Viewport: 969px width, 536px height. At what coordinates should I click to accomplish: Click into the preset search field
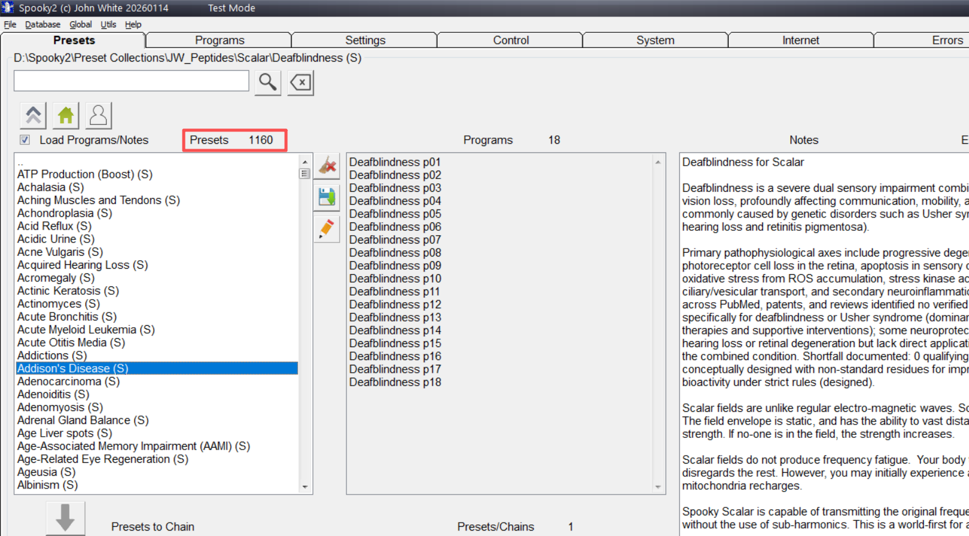coord(132,80)
